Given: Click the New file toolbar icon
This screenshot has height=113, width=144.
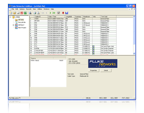Looking at the screenshot, I should coord(11,13).
